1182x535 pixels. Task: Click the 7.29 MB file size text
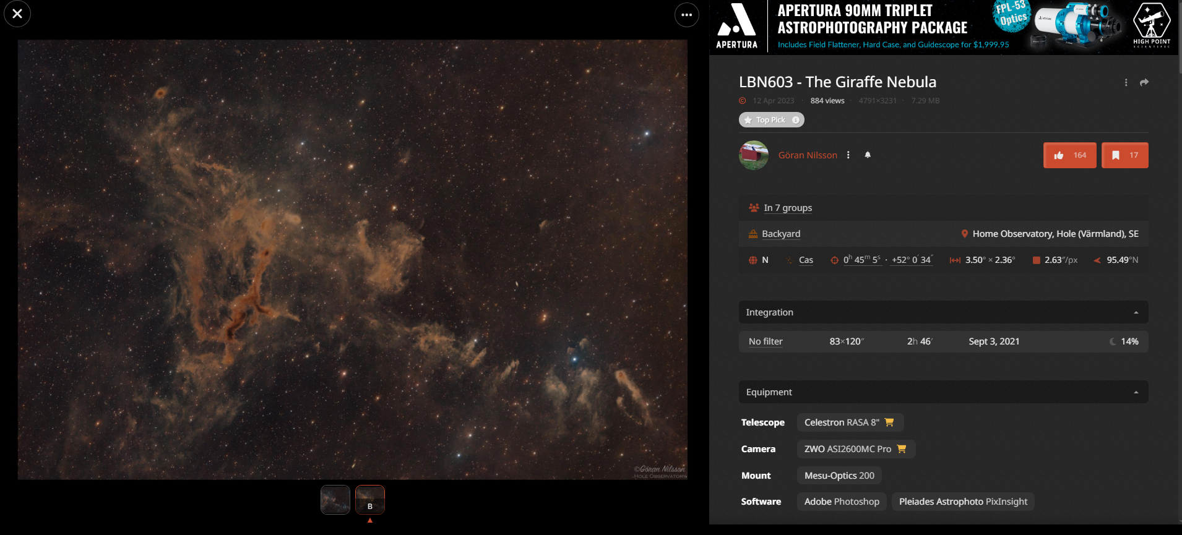[x=925, y=101]
